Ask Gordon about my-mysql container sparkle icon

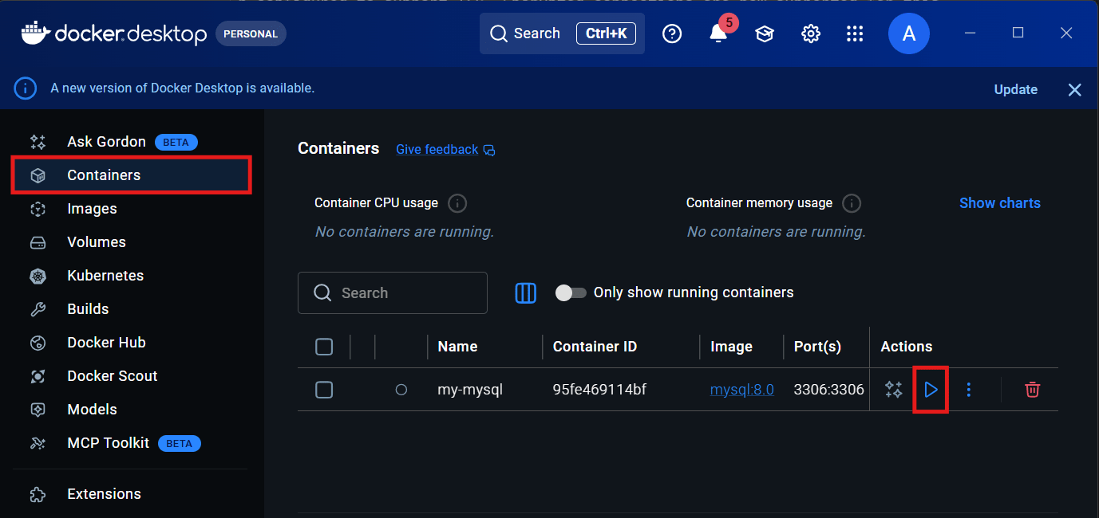pyautogui.click(x=893, y=390)
